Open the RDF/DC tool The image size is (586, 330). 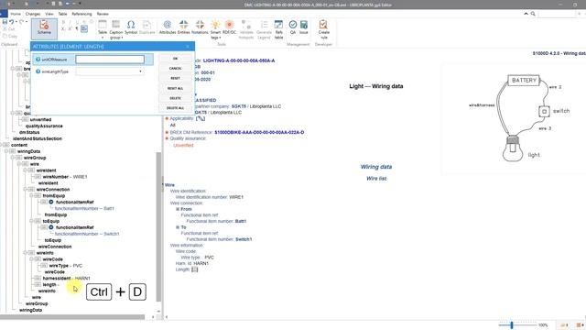pos(230,27)
